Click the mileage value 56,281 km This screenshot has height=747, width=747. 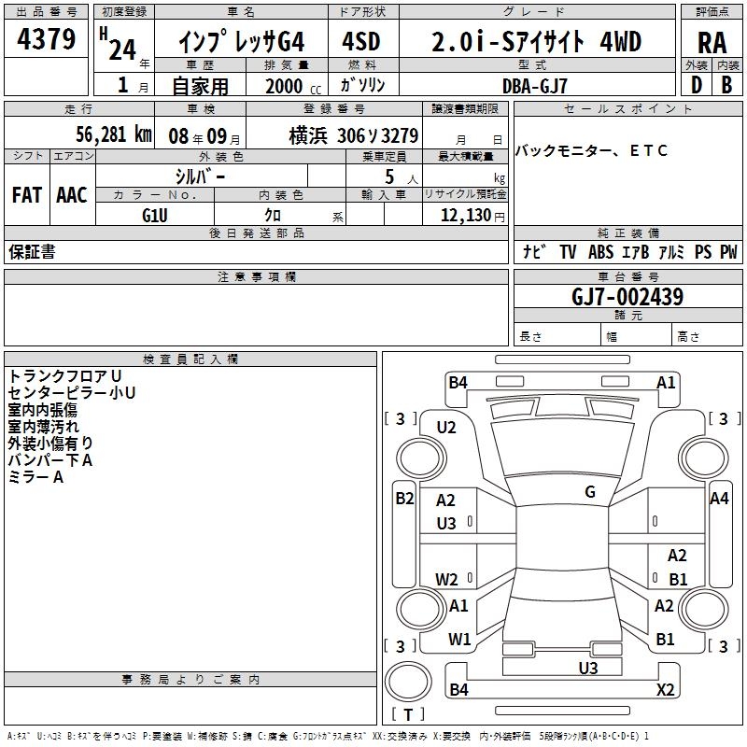[x=113, y=134]
